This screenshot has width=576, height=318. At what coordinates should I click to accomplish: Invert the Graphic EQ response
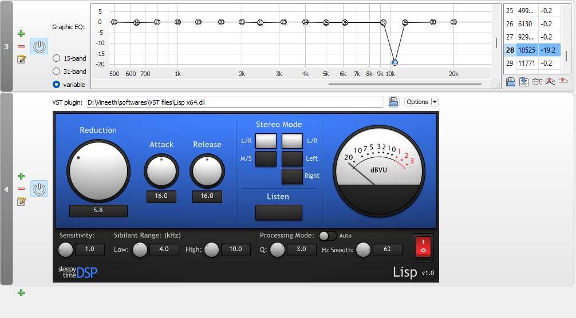537,81
